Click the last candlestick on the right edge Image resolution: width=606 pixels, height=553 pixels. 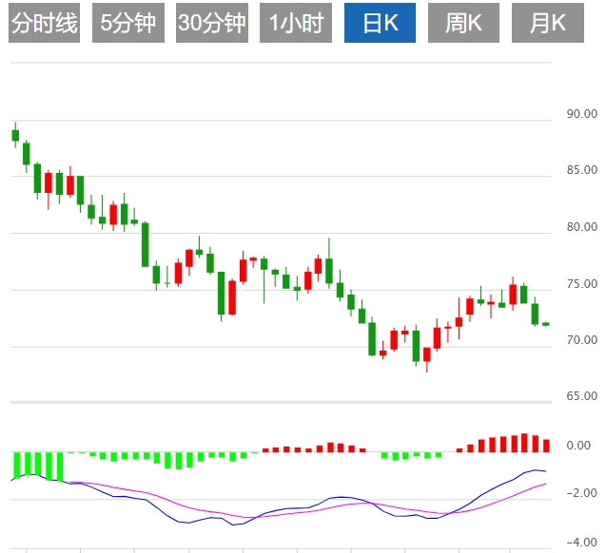click(x=546, y=324)
